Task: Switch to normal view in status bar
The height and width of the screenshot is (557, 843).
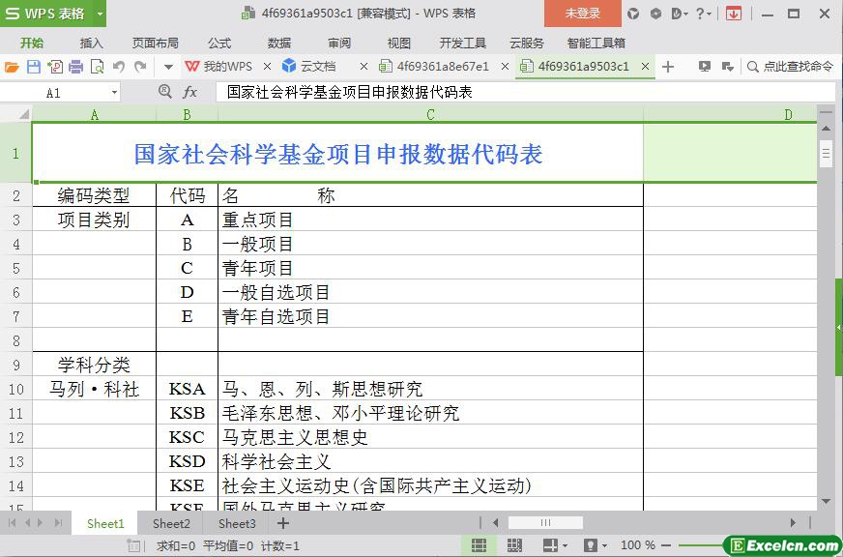Action: (x=479, y=545)
